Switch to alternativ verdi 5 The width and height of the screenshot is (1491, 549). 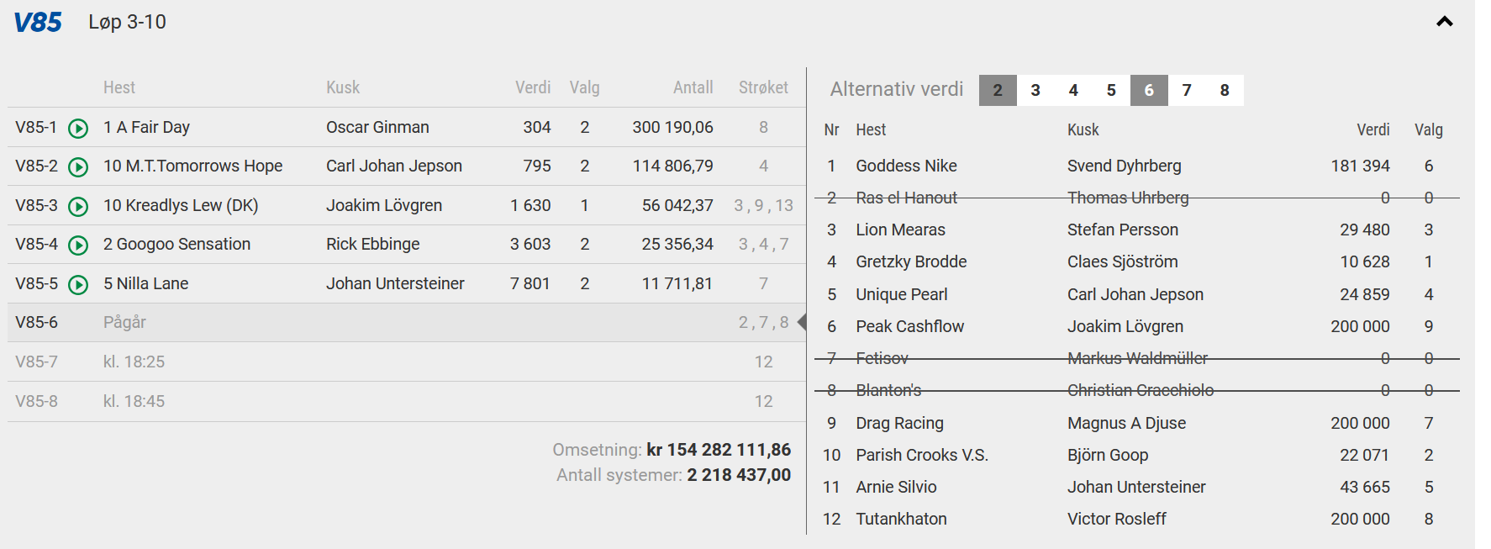point(1111,91)
